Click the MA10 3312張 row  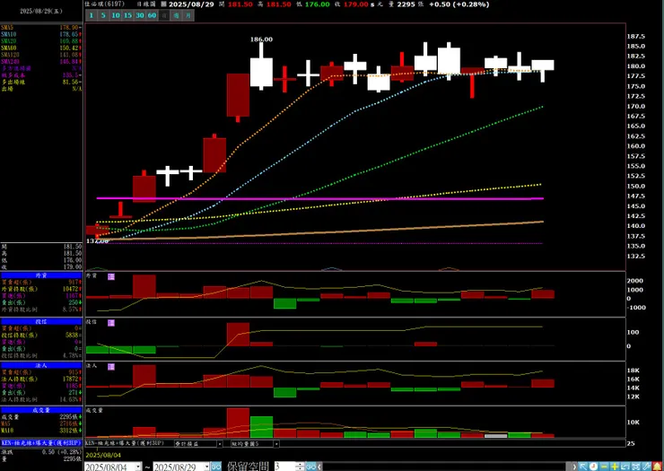(x=41, y=431)
